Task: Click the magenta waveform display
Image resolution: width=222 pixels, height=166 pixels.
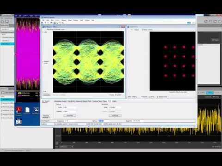Action: pos(28,54)
